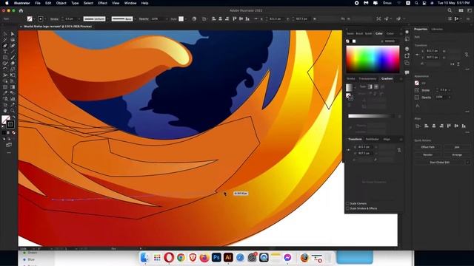Click white swatch in Color panel
The image size is (474, 266).
click(x=354, y=41)
